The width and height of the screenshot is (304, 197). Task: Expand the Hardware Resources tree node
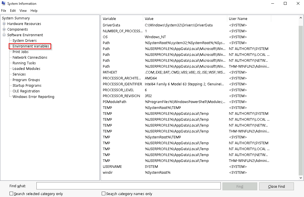[x=4, y=24]
